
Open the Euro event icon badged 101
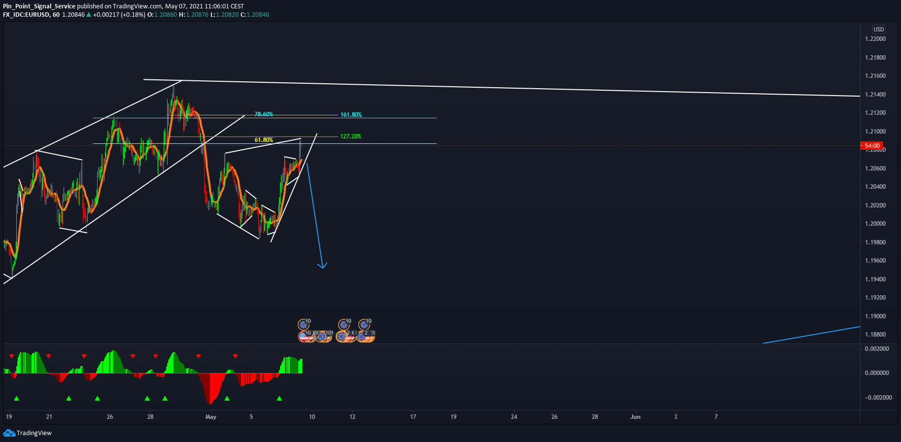[x=323, y=337]
